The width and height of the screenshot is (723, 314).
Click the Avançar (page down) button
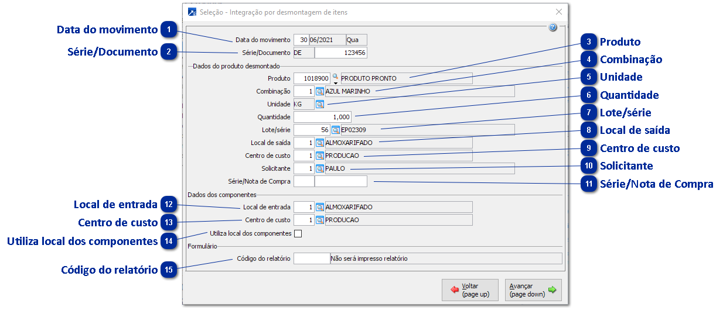pos(533,290)
